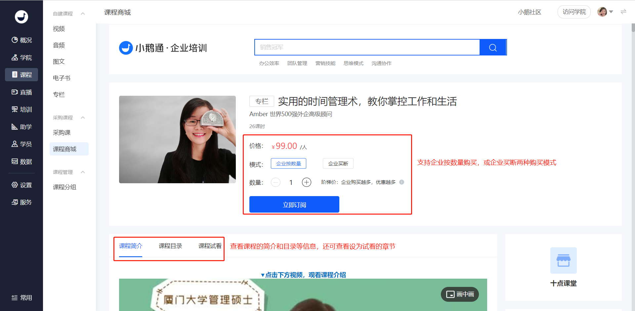Image resolution: width=635 pixels, height=311 pixels.
Task: Click the switch arrows icon top right
Action: coord(623,12)
